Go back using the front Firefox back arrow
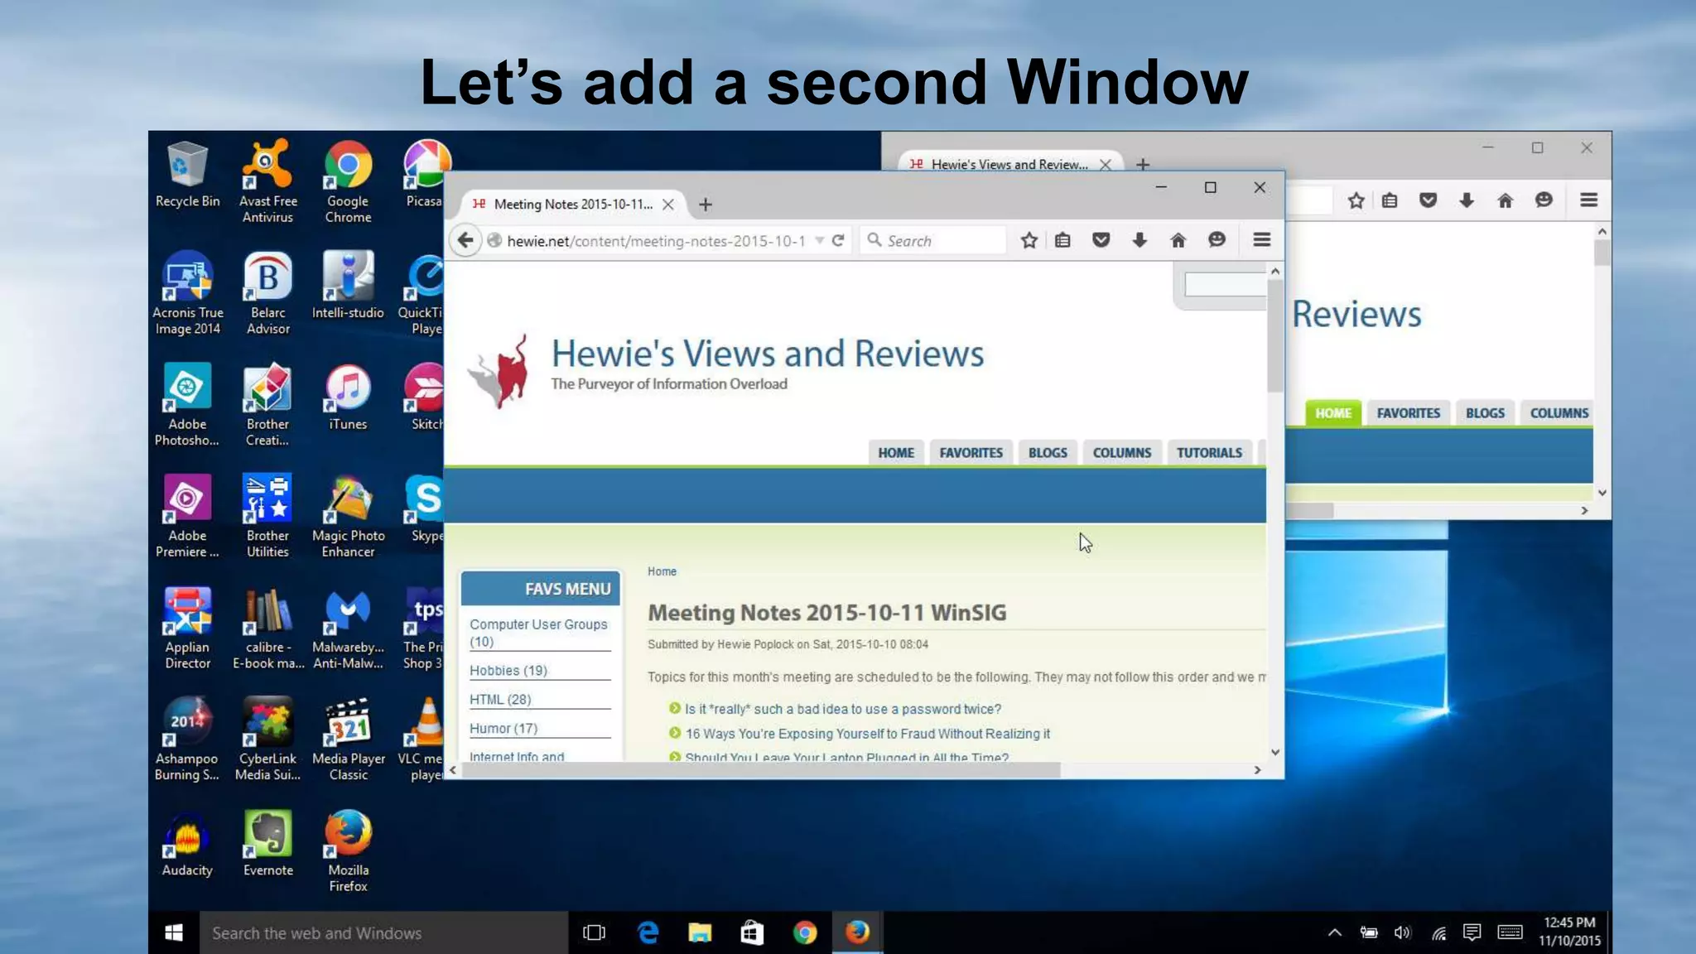1696x954 pixels. [465, 241]
